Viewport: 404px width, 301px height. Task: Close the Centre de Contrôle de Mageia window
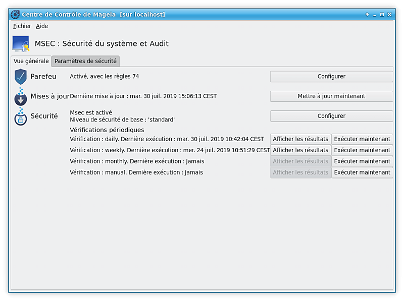pyautogui.click(x=389, y=15)
